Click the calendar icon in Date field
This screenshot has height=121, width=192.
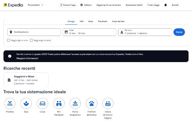(66, 32)
